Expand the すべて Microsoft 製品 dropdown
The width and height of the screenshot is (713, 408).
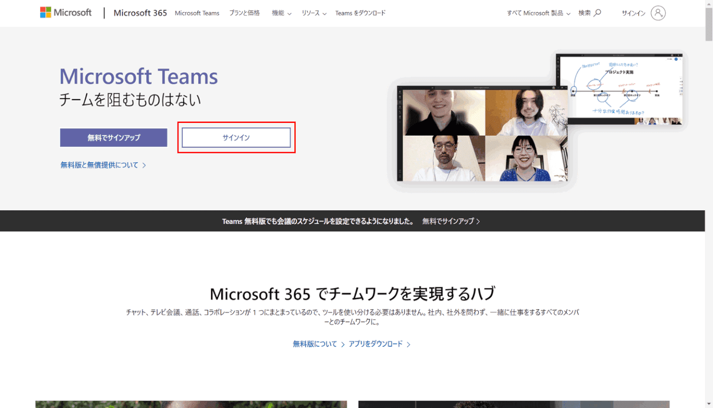pos(539,13)
